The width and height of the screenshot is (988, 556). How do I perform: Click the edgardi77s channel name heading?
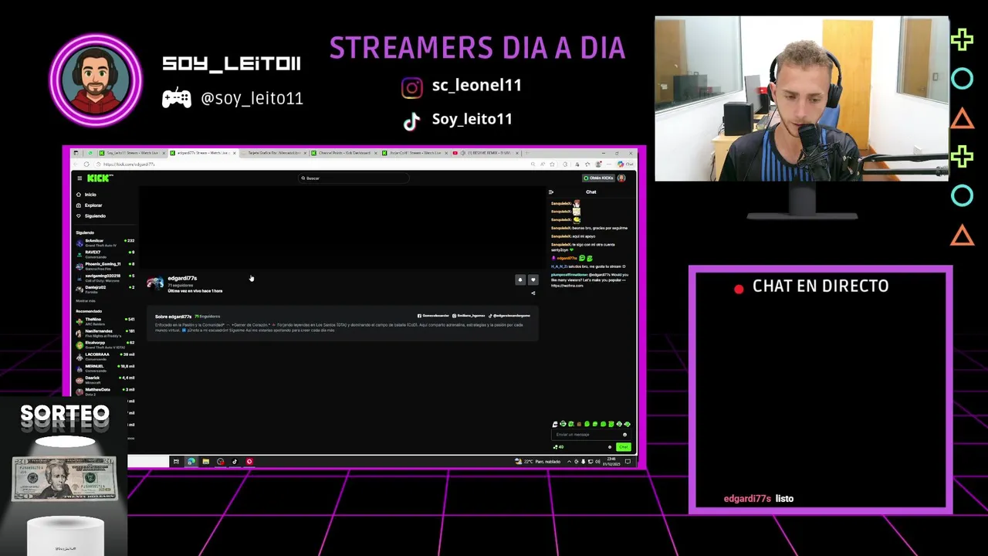pyautogui.click(x=182, y=278)
